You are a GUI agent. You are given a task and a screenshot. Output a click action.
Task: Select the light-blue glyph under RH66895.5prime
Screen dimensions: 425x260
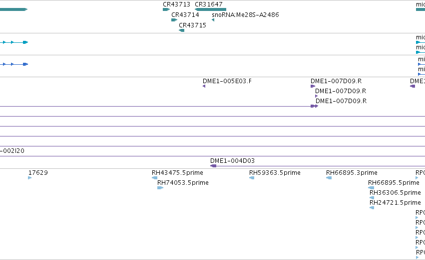[371, 188]
